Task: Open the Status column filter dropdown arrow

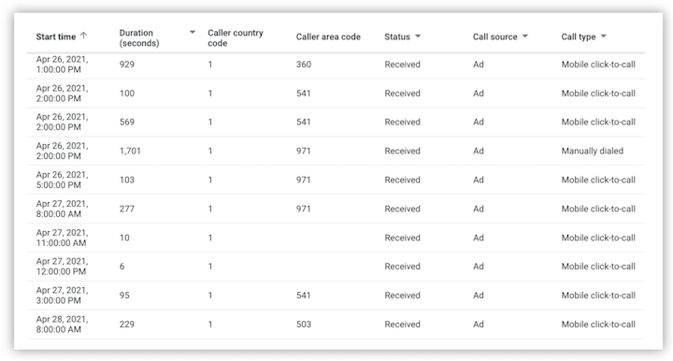Action: (x=418, y=36)
